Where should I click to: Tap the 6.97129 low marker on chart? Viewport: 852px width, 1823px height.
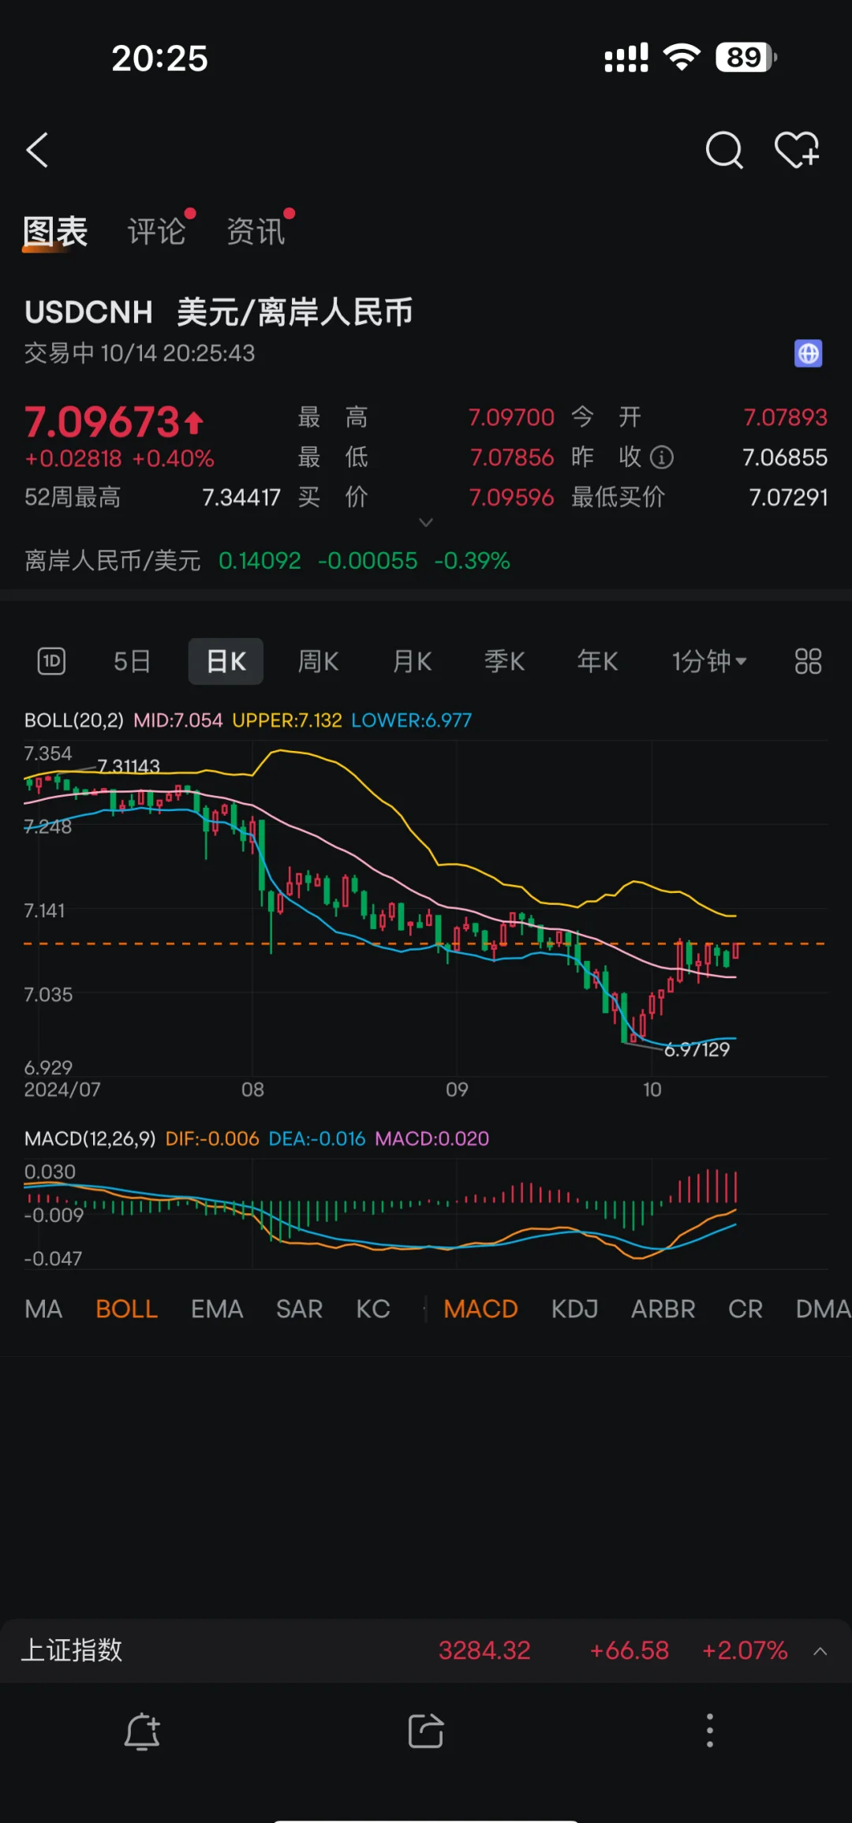[697, 1049]
